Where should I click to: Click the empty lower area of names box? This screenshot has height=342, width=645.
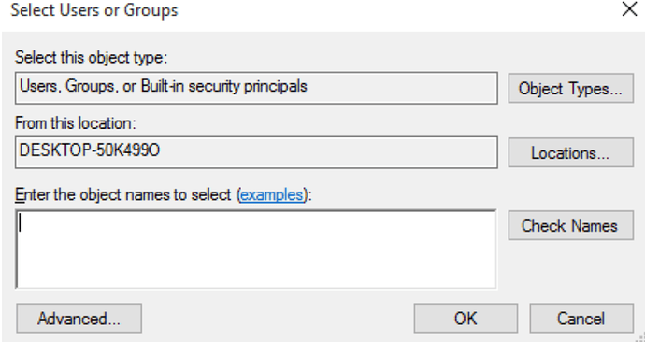click(256, 267)
